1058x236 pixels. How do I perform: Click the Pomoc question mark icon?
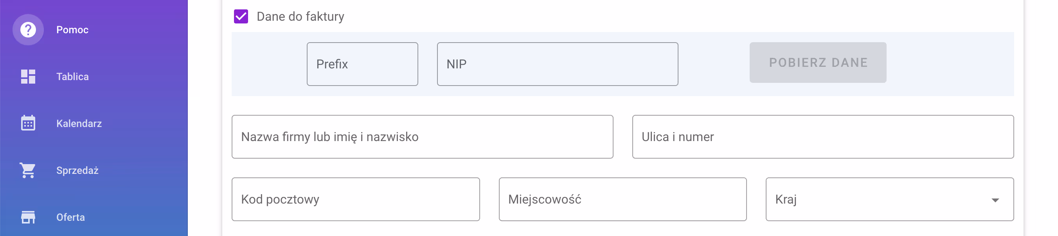[28, 30]
